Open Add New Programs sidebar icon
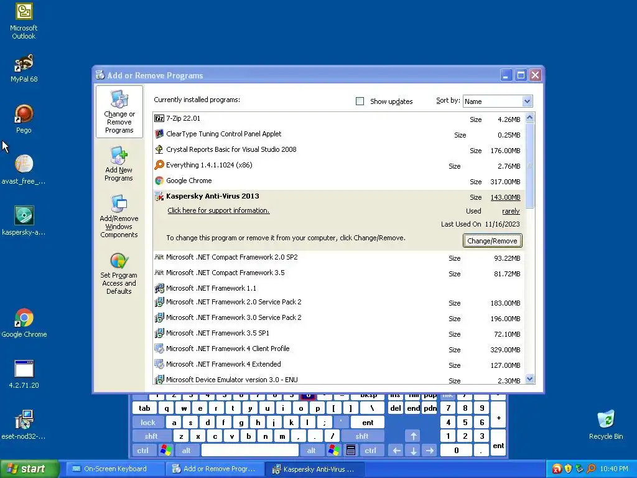 click(x=119, y=164)
